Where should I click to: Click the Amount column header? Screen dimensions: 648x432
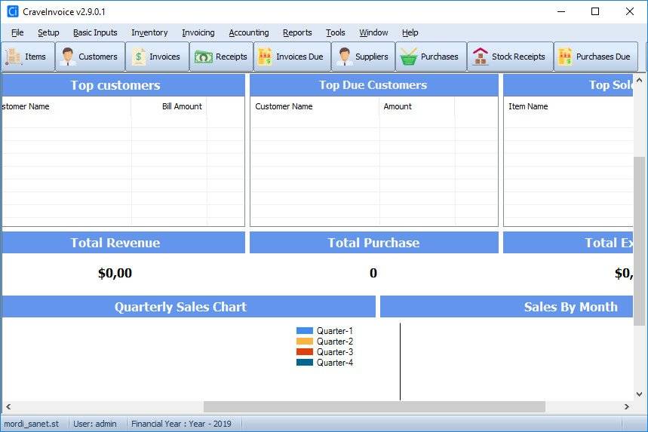pyautogui.click(x=398, y=106)
